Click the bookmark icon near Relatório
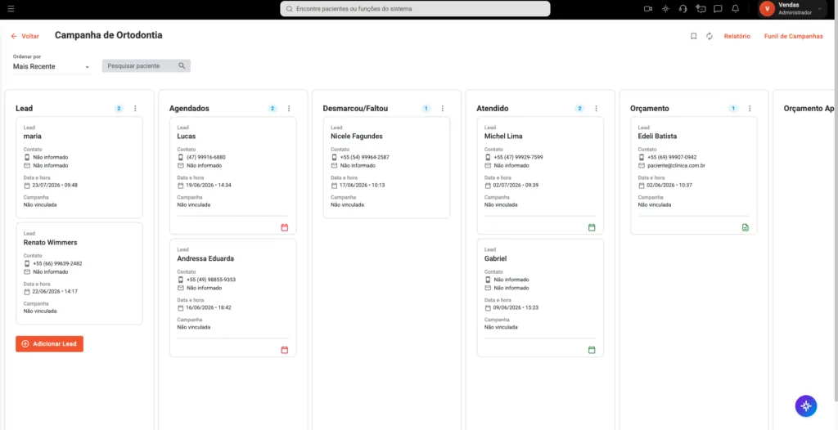 (694, 36)
